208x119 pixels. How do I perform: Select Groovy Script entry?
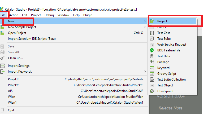pos(172,74)
